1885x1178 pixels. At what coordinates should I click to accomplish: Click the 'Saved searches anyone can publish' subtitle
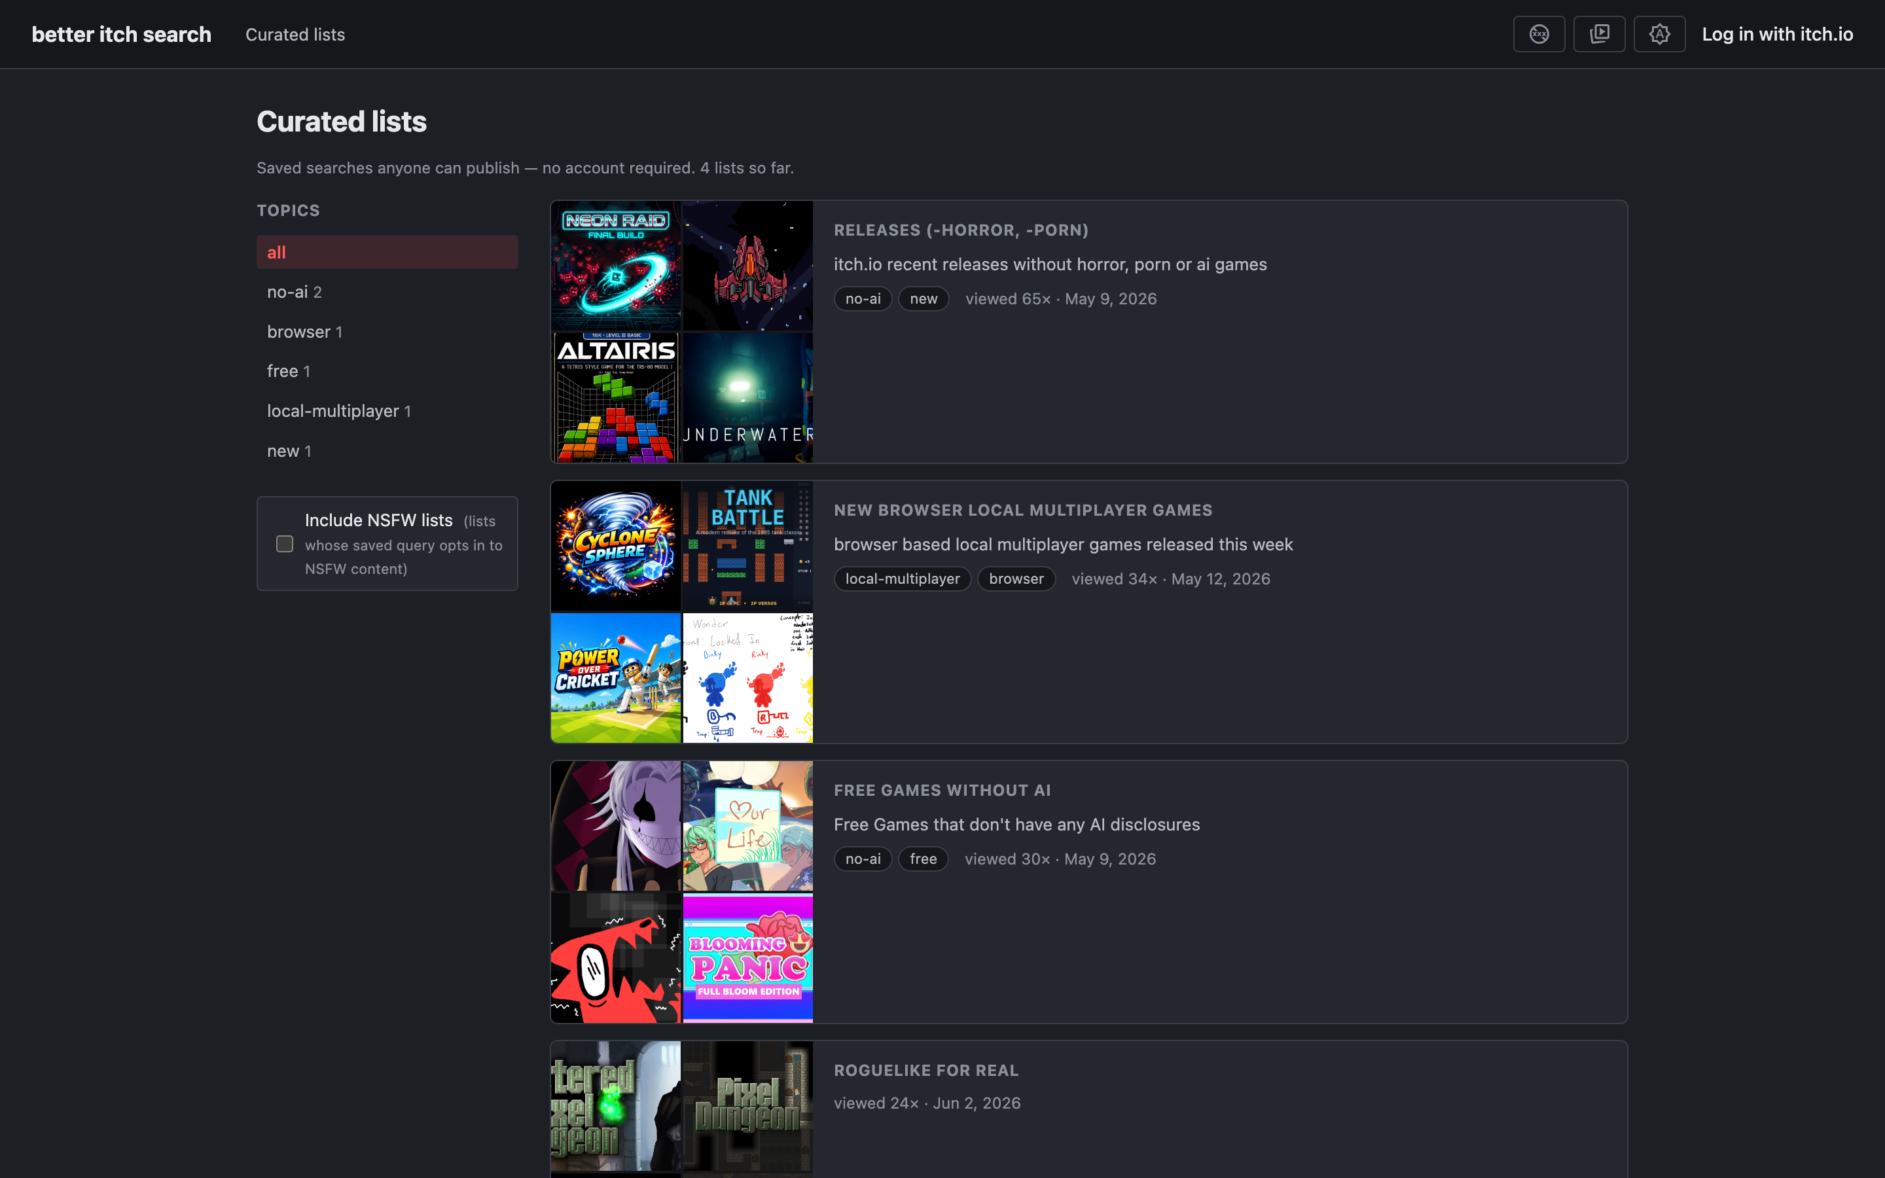coord(525,168)
